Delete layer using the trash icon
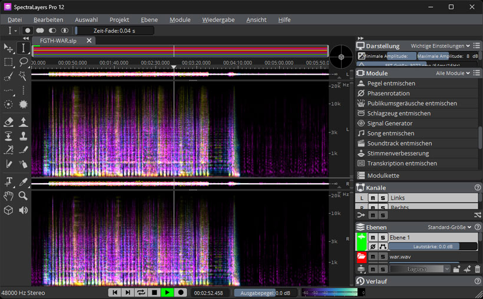483x299 pixels. (x=477, y=269)
